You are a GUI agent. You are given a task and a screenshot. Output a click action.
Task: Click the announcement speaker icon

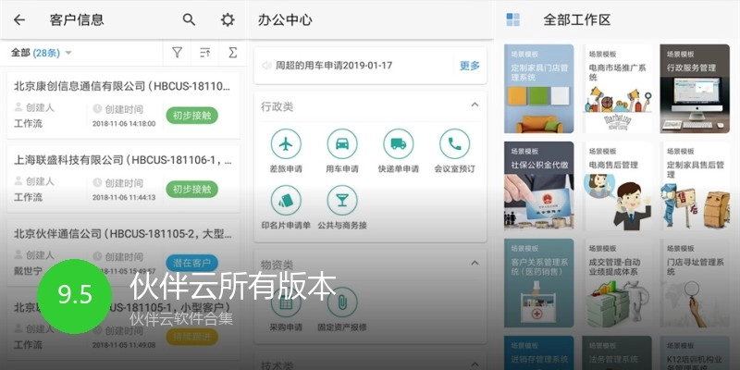coord(266,66)
